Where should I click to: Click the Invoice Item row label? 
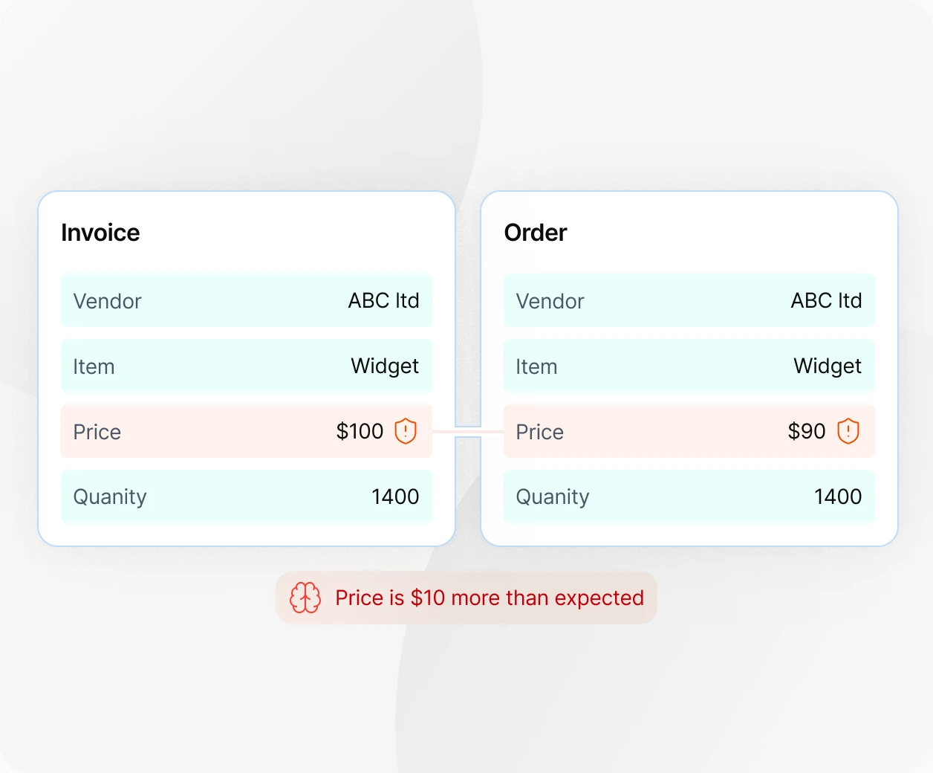94,366
